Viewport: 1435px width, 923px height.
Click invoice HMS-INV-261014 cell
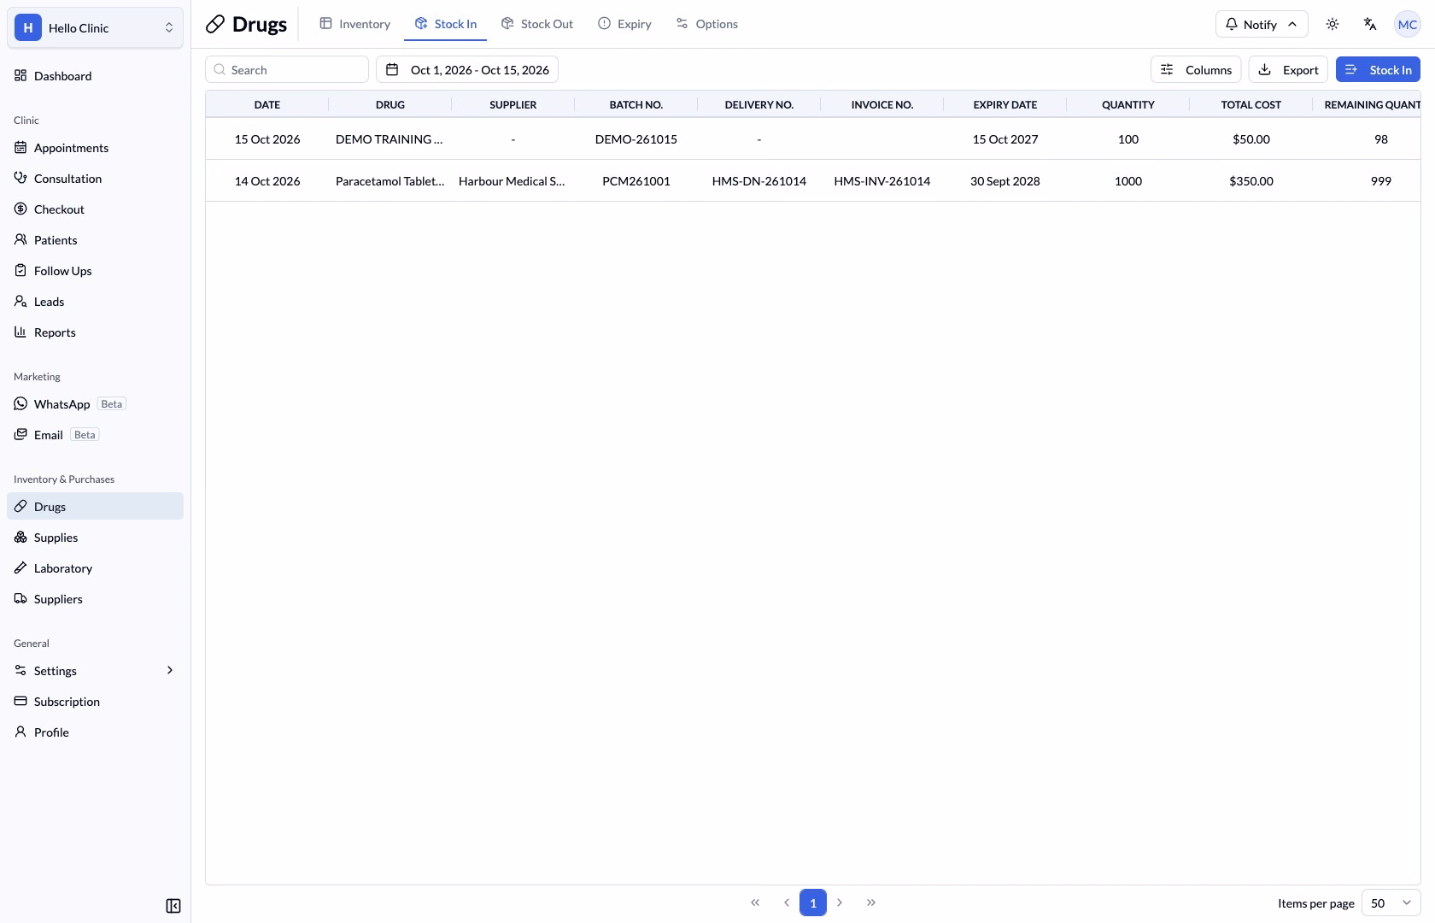point(882,181)
